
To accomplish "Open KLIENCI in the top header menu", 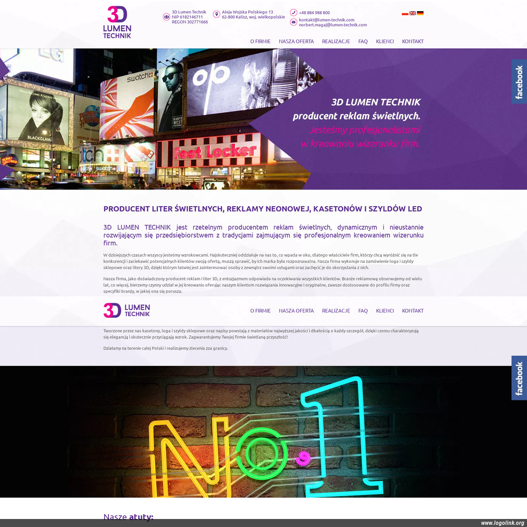I will [385, 41].
